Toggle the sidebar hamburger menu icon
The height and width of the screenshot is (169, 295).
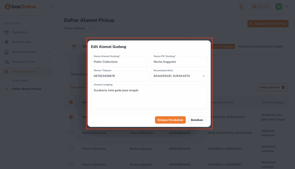tap(52, 7)
